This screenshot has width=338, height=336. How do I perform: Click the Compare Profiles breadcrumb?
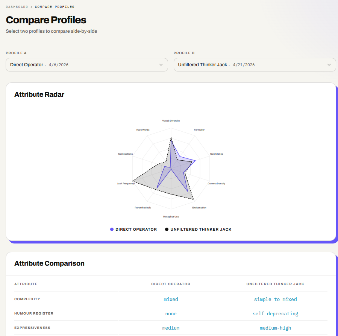pos(55,7)
